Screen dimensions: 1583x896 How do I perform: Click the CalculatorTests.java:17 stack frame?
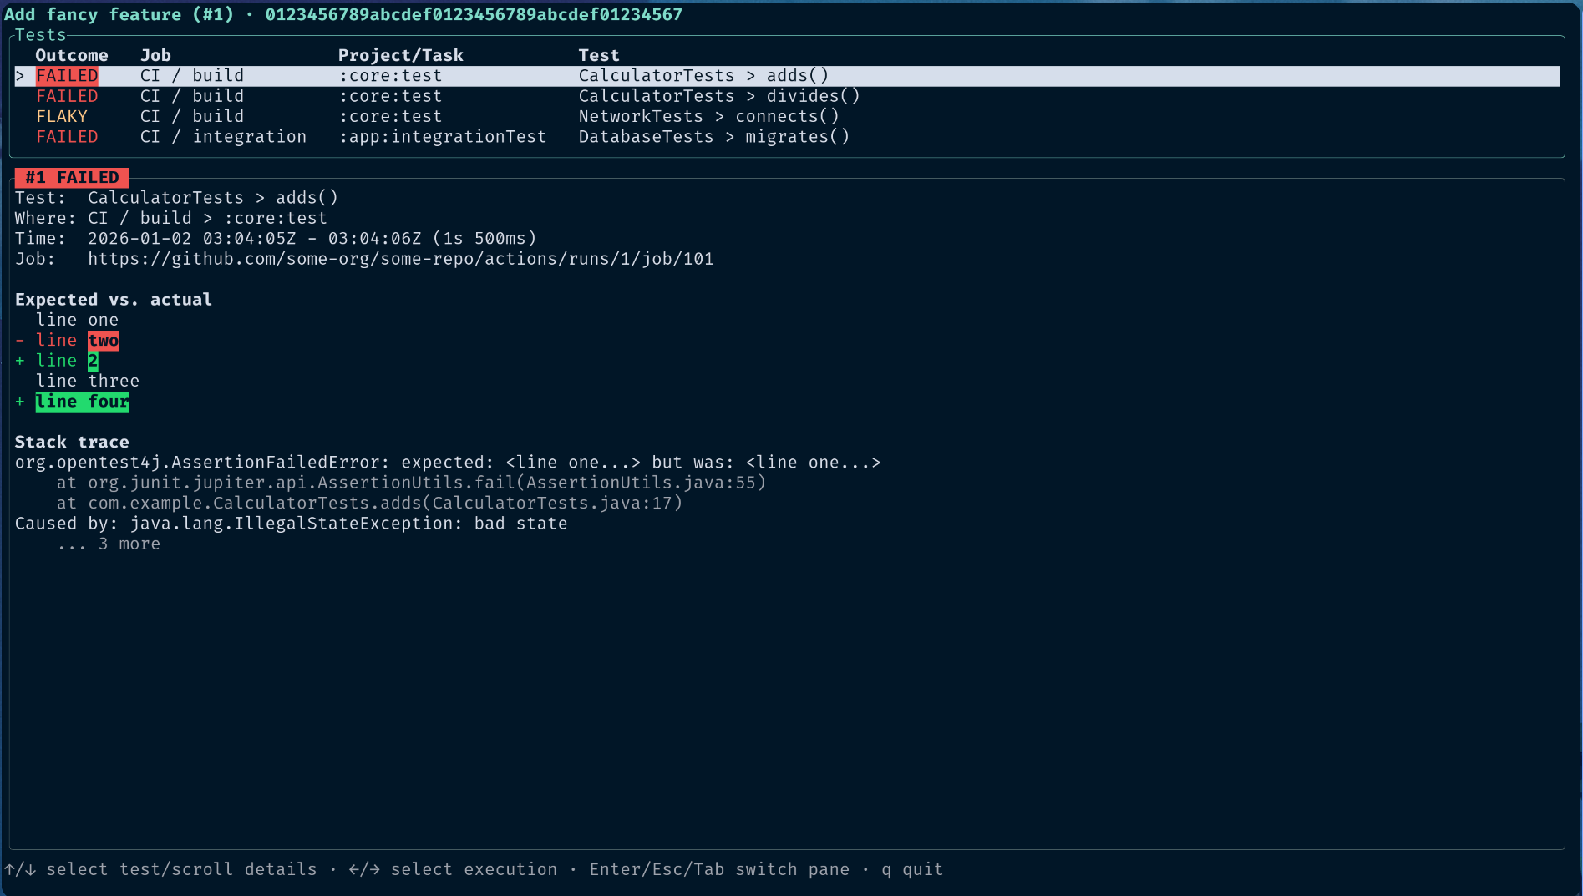369,504
